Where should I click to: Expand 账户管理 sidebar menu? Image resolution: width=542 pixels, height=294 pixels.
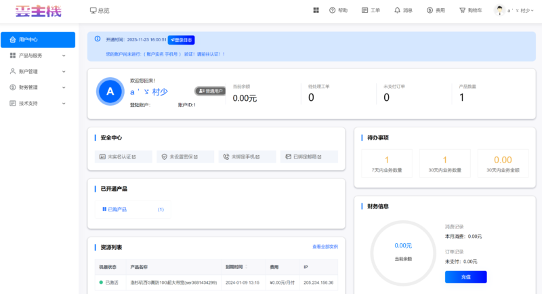point(38,71)
